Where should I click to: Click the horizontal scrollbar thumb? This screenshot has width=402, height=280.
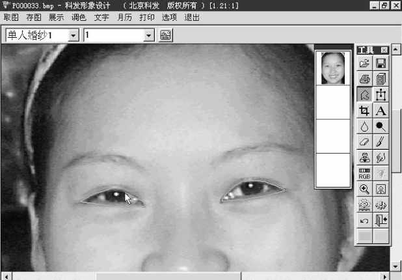[168, 276]
